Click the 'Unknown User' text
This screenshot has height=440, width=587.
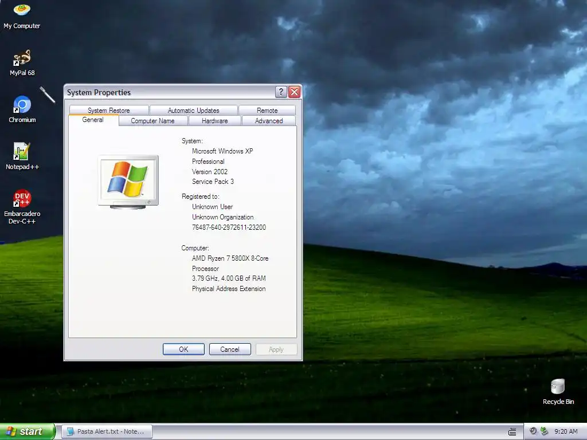point(212,206)
